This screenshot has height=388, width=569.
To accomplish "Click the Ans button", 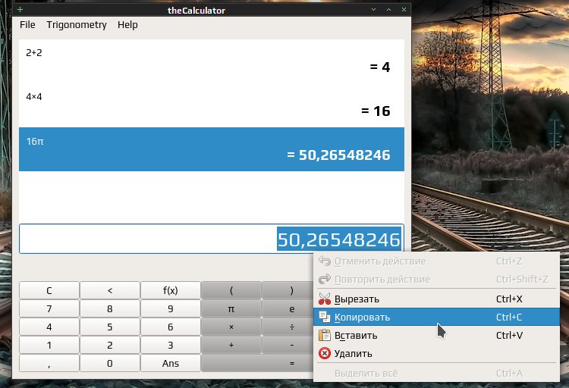I will 170,363.
